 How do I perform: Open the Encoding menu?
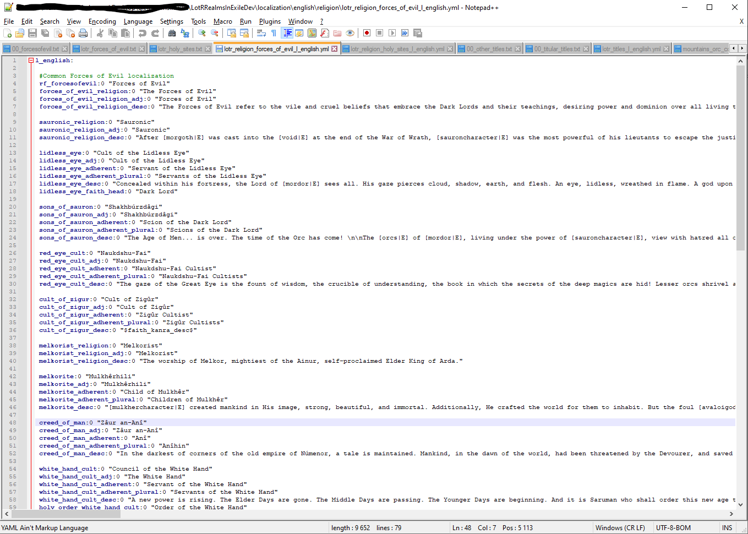point(102,21)
